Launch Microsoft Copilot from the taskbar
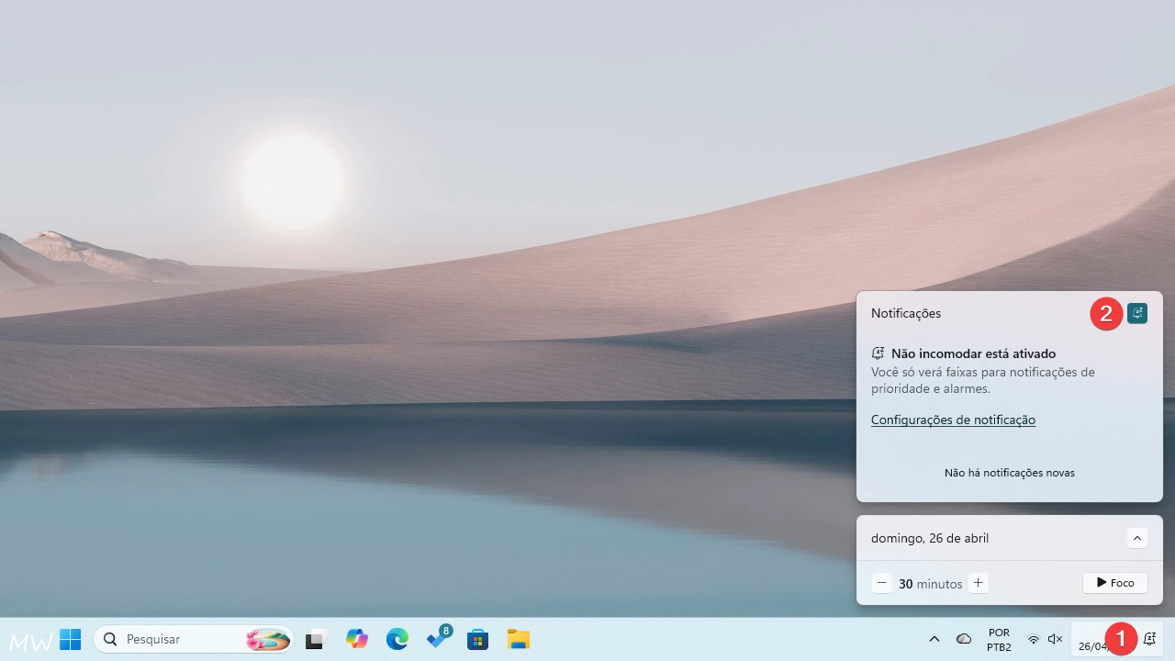Viewport: 1175px width, 661px height. point(356,639)
